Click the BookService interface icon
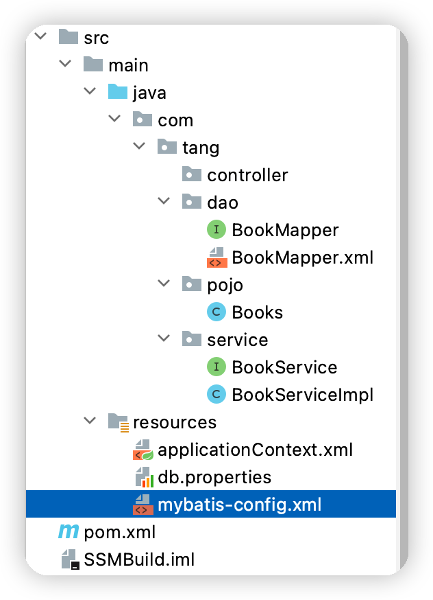The image size is (433, 600). [216, 367]
